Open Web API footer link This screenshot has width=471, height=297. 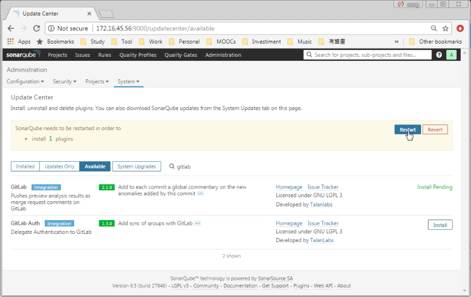[x=323, y=286]
